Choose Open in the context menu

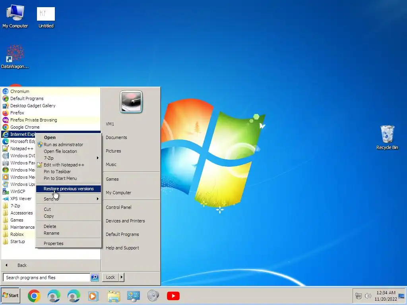pos(68,137)
